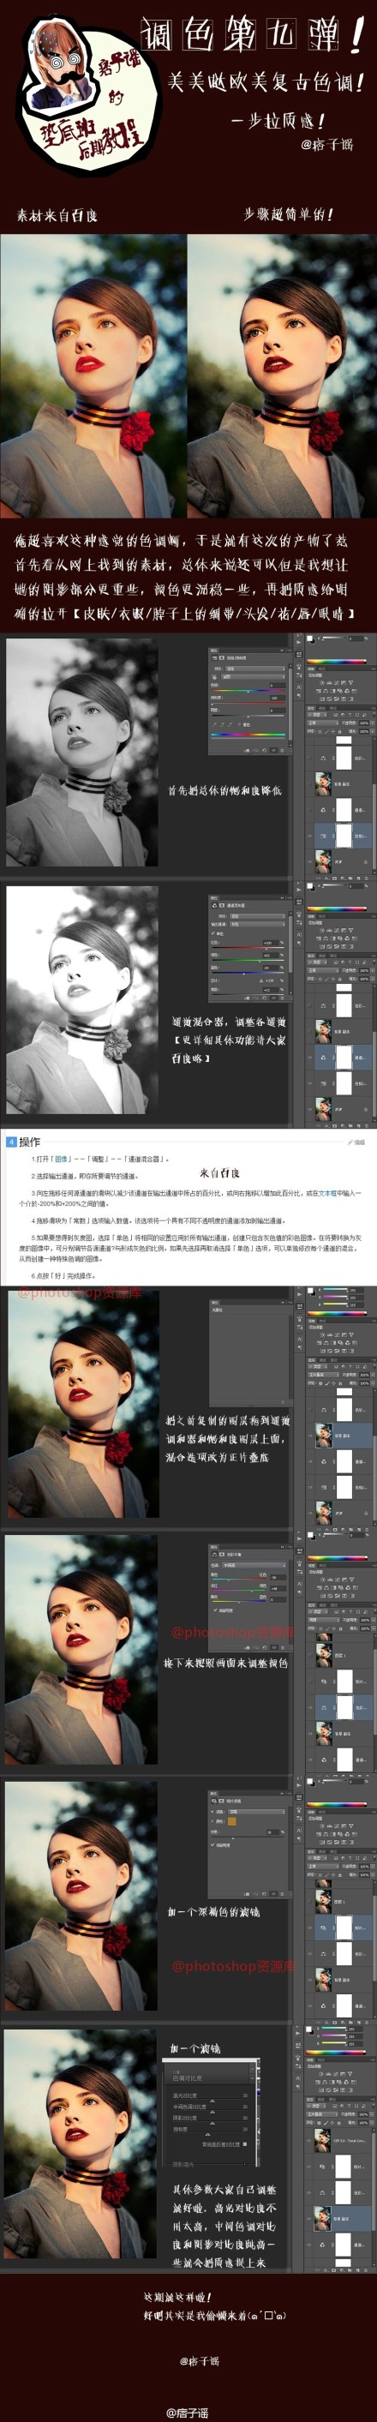This screenshot has width=377, height=2422.
Task: Open '正常' blend mode dropdown, desaturation step layers
Action: click(323, 722)
